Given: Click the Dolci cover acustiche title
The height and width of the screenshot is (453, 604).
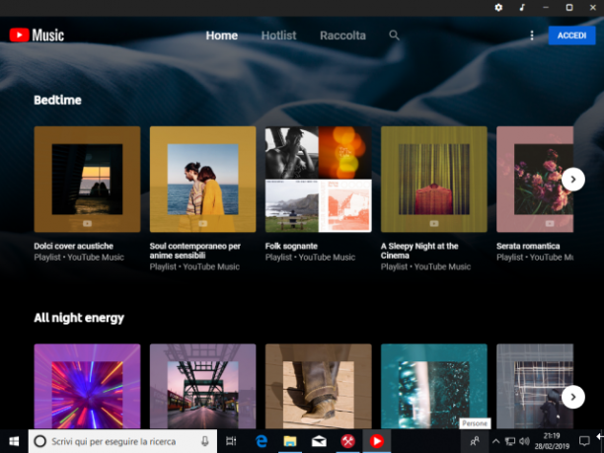Looking at the screenshot, I should (x=74, y=246).
